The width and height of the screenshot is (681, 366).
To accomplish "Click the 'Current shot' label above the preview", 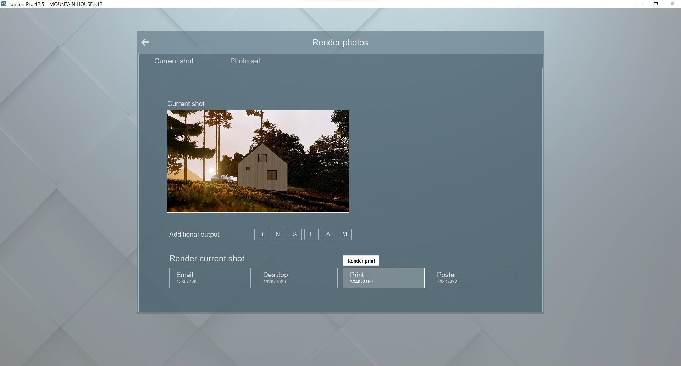I will pos(186,104).
